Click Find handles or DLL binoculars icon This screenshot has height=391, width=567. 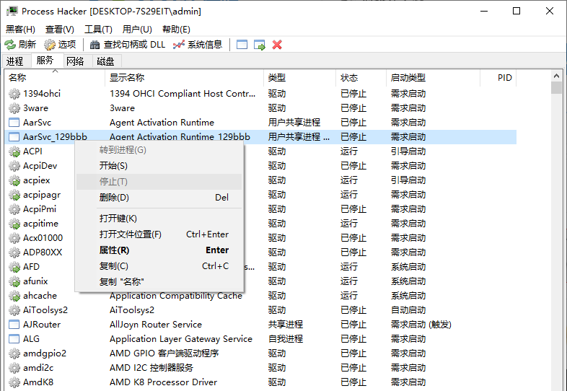tap(94, 45)
